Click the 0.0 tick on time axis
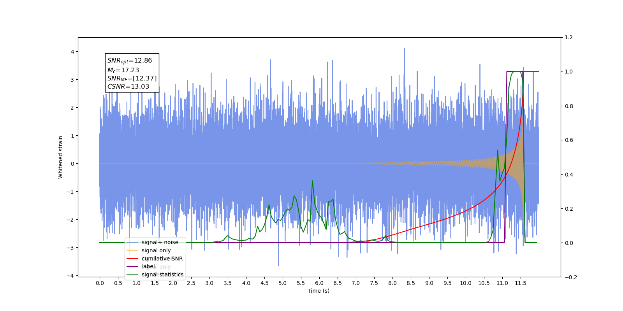Image resolution: width=623 pixels, height=311 pixels. 100,283
